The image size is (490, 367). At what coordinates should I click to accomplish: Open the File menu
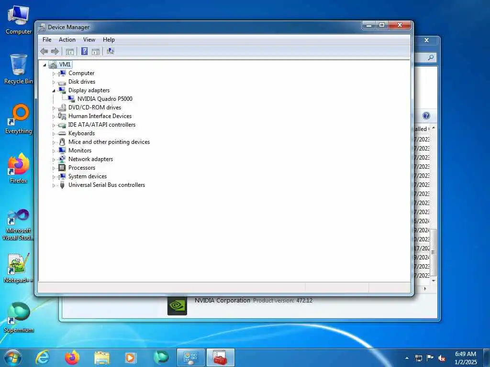(47, 40)
